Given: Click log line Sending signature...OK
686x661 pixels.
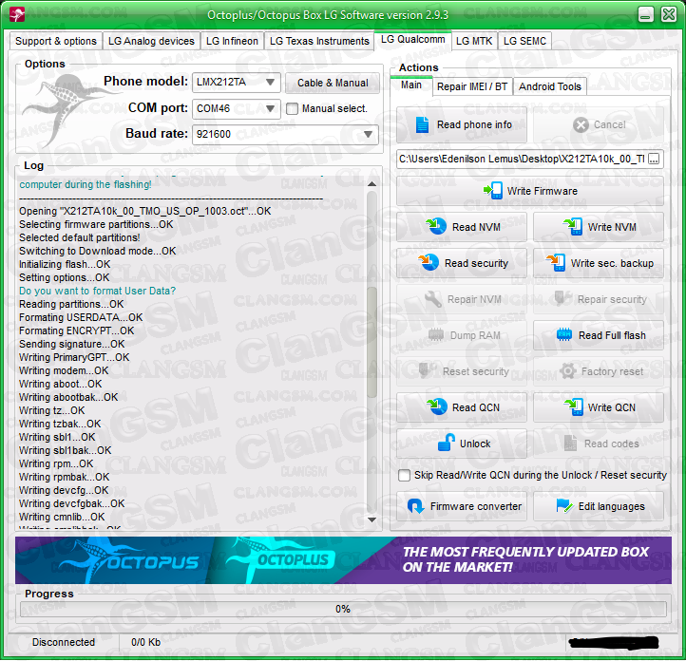Looking at the screenshot, I should 71,344.
